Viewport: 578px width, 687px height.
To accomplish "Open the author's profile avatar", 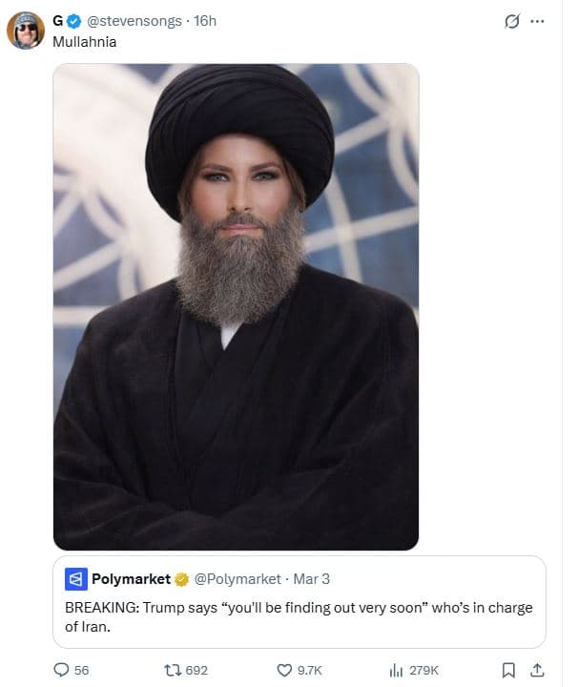I will (x=26, y=31).
